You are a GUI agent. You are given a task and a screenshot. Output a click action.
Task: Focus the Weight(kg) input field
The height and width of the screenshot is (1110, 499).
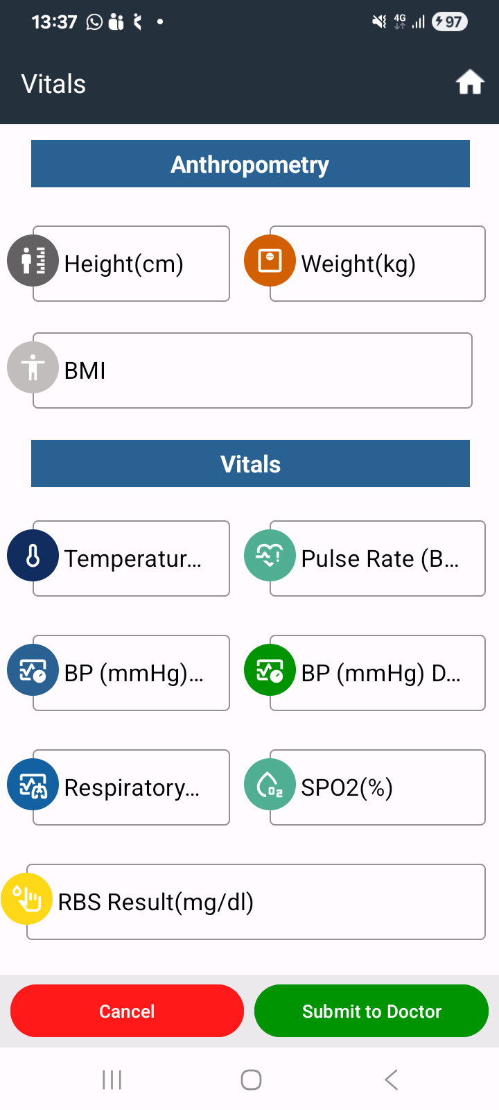coord(378,264)
